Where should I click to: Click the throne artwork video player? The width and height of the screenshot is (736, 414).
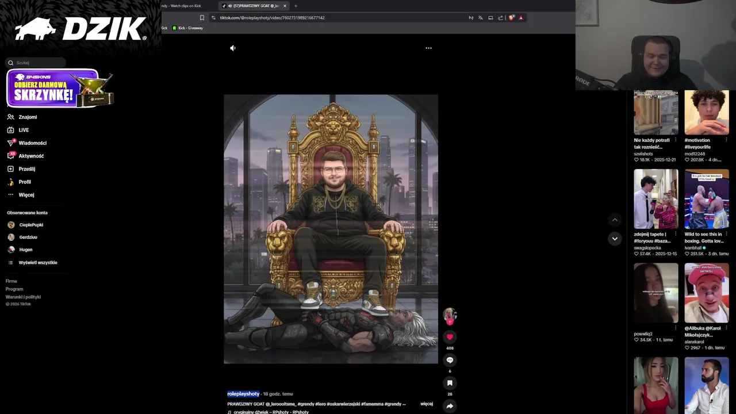331,229
